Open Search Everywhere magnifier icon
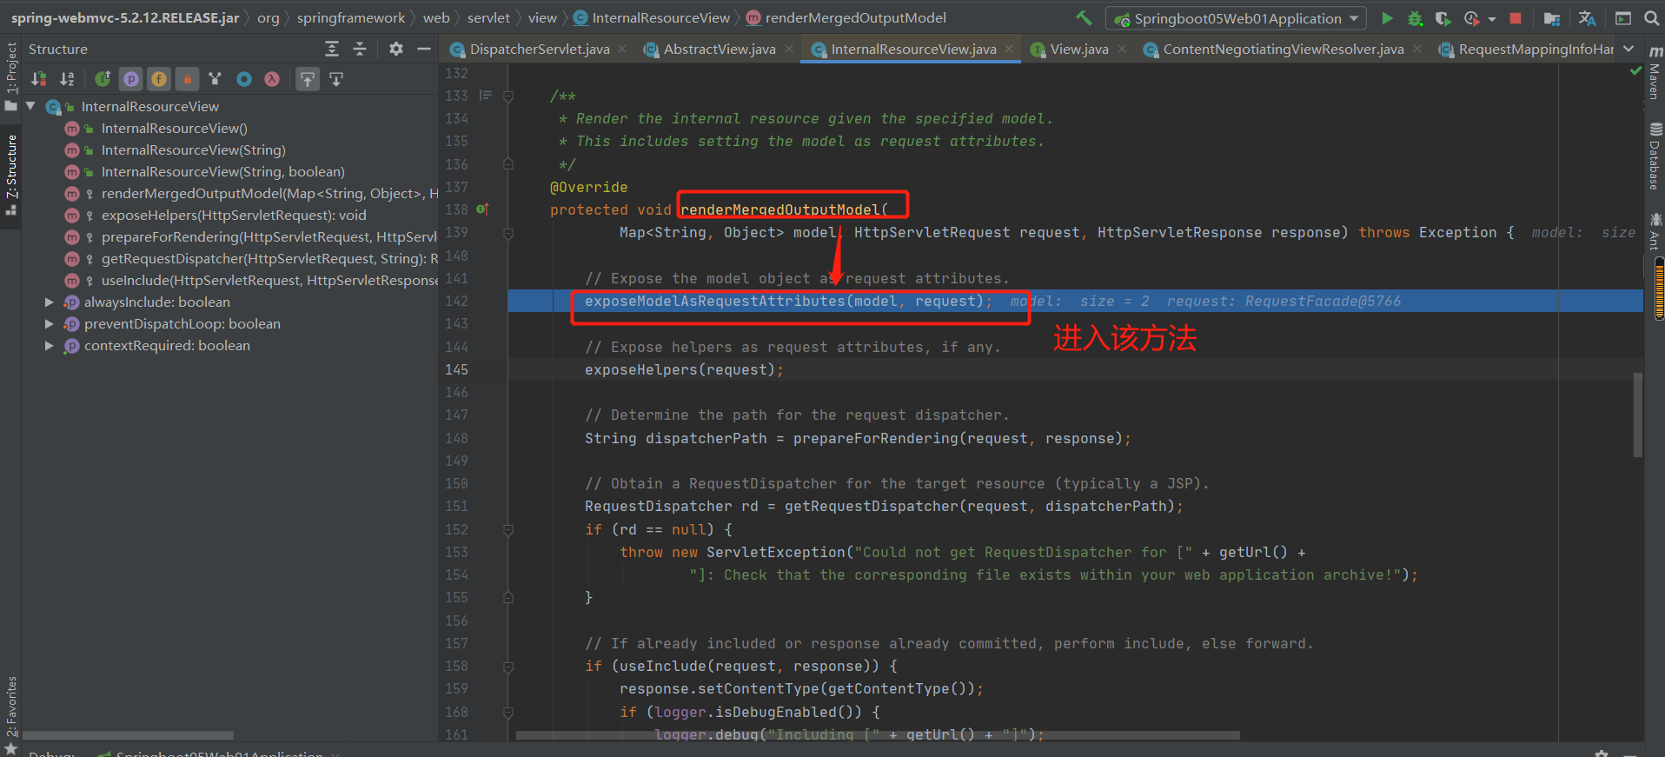Viewport: 1665px width, 757px height. pos(1651,18)
